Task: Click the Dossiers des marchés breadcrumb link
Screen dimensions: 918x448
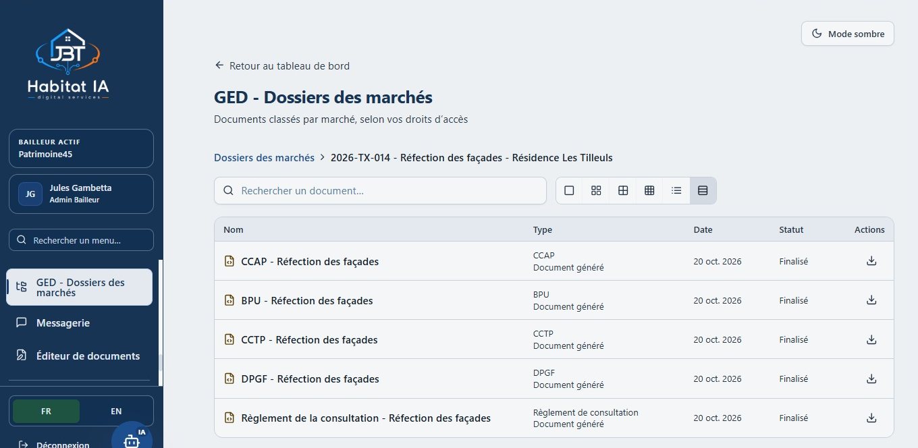Action: coord(264,157)
